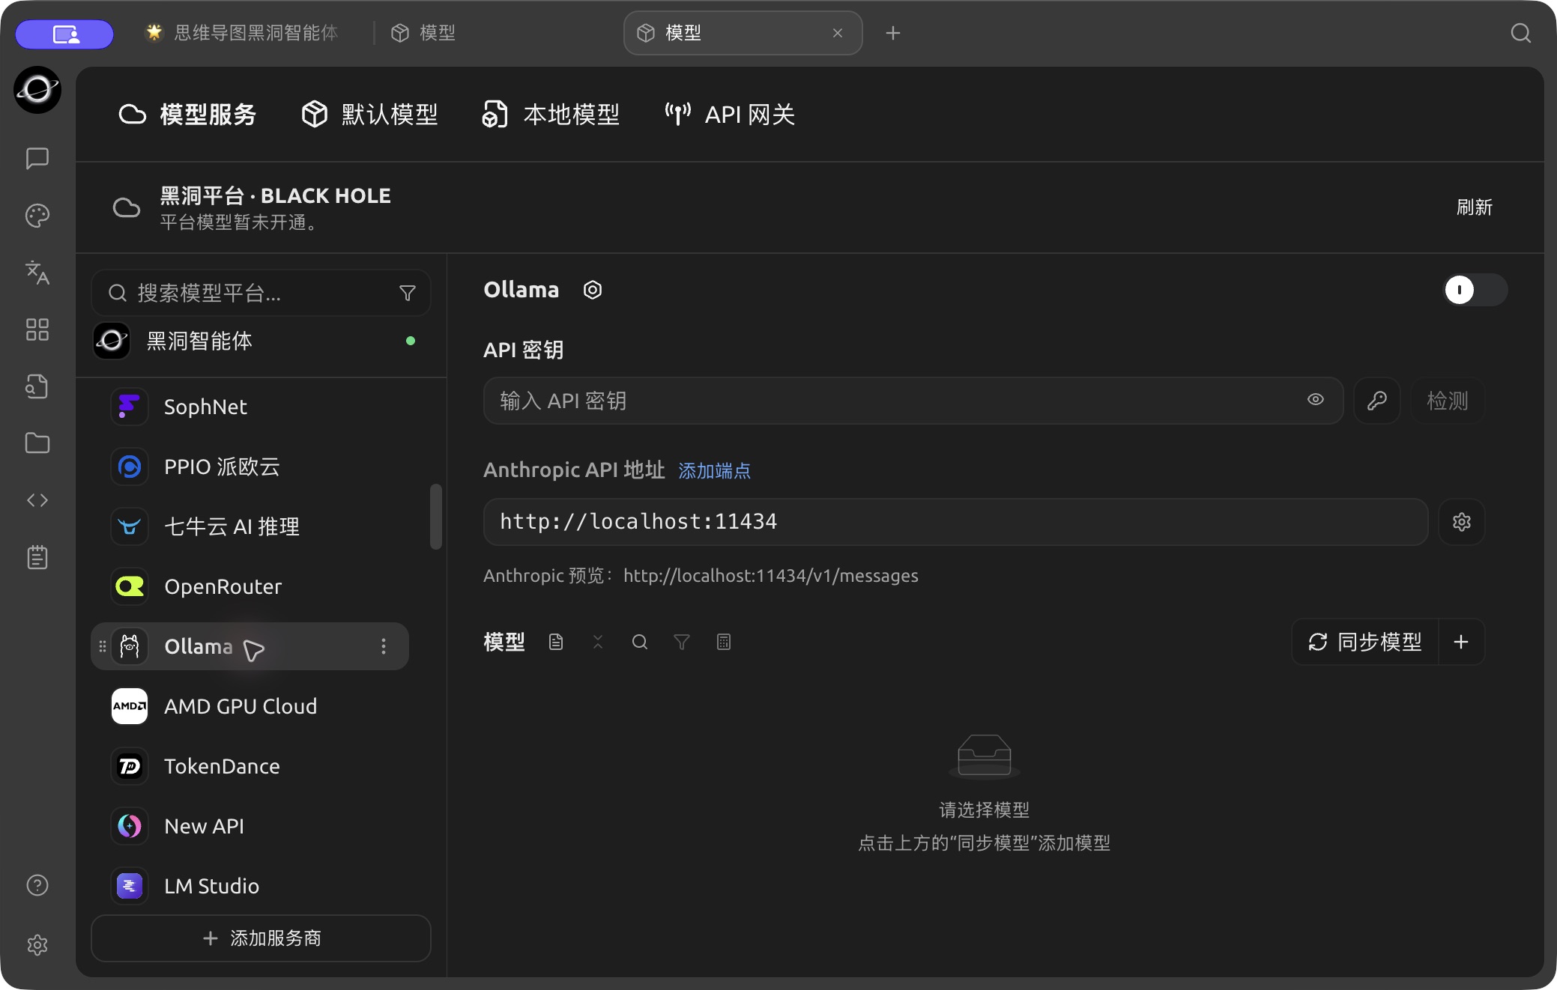
Task: Click the plus button beside 同步模型
Action: [x=1461, y=642]
